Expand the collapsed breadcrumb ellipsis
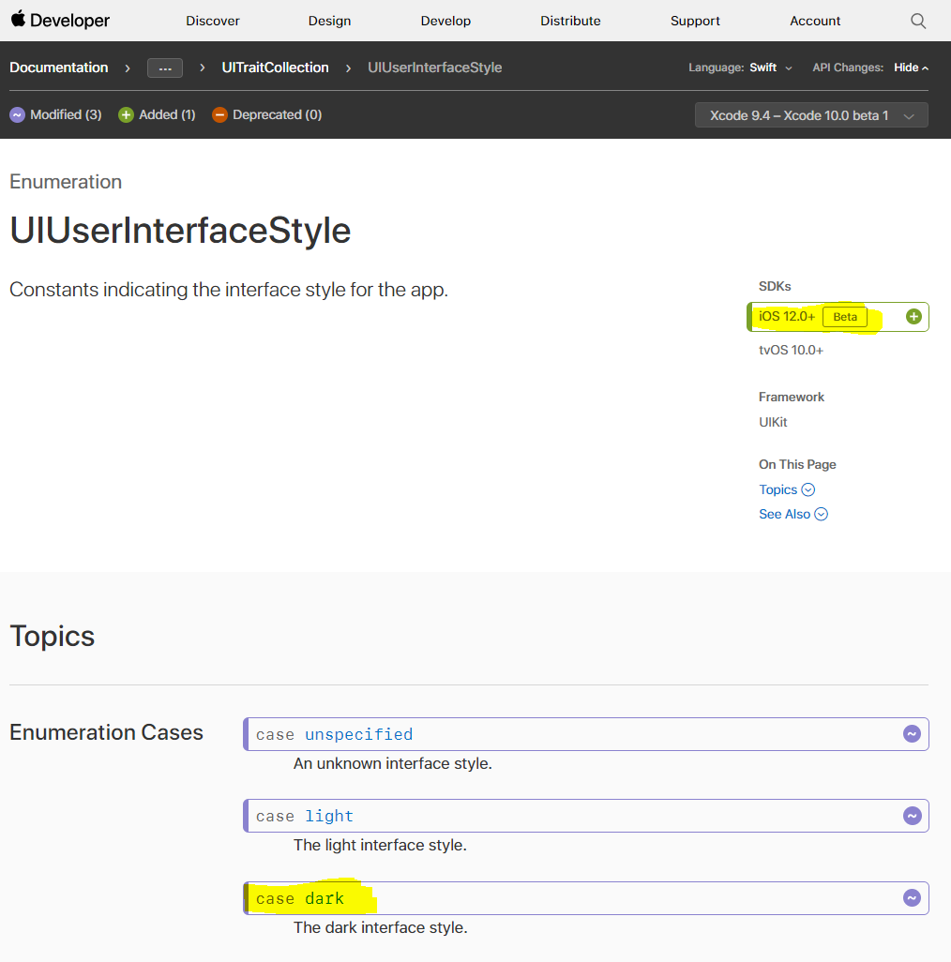 165,68
